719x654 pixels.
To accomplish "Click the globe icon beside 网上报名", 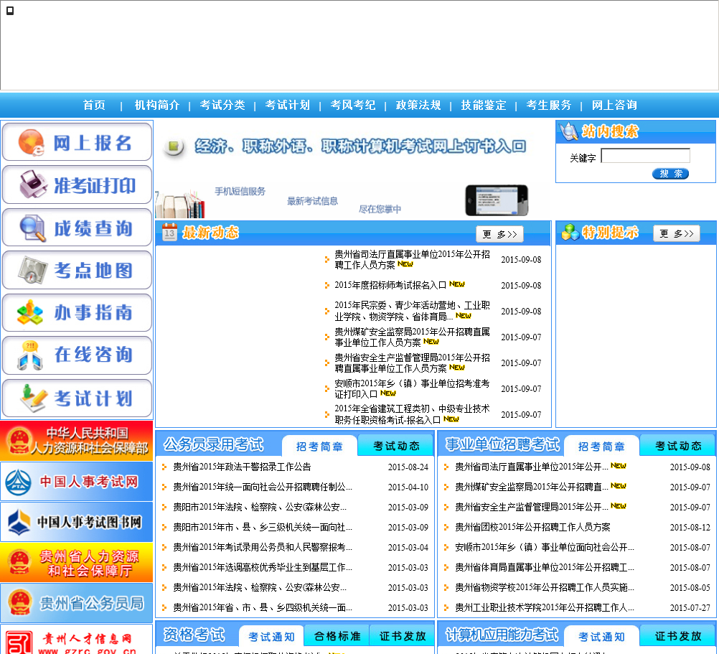I will pyautogui.click(x=31, y=142).
